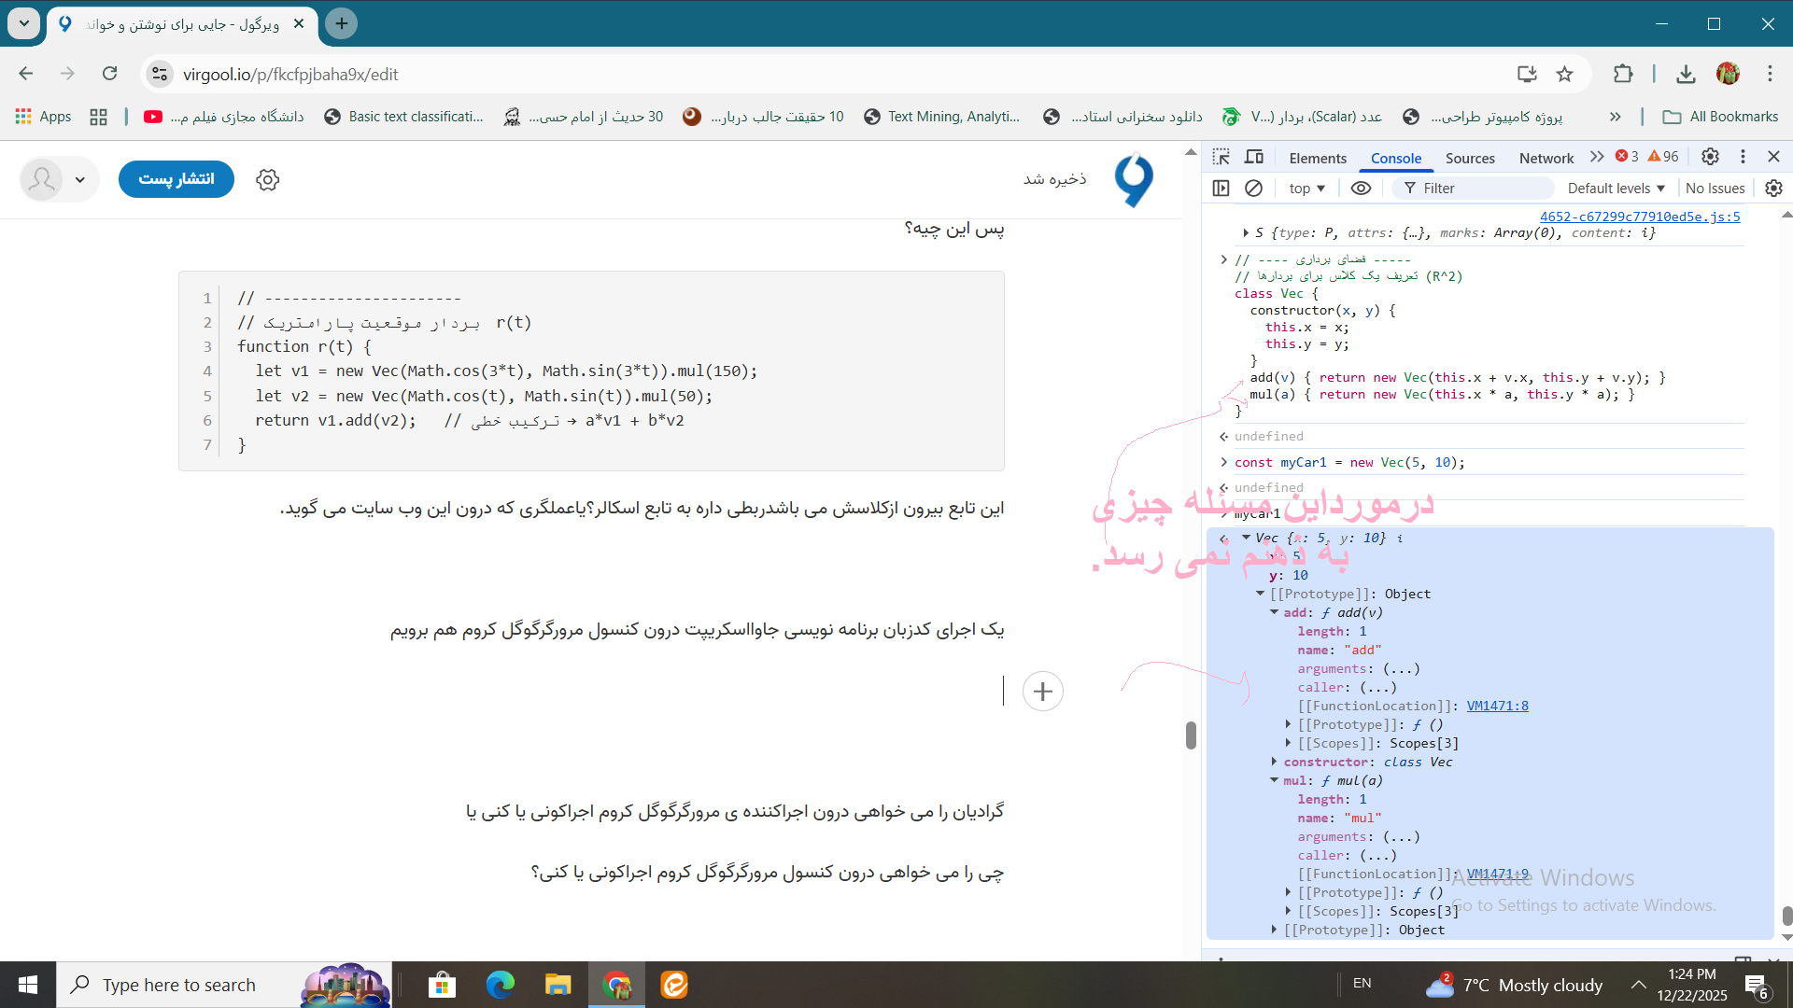Image resolution: width=1793 pixels, height=1008 pixels.
Task: Select the Inspect element tool in DevTools
Action: [x=1221, y=157]
